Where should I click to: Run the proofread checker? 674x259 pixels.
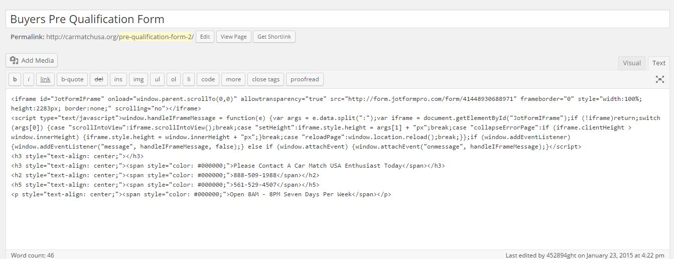pos(305,79)
